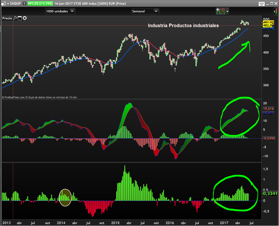279x226 pixels.
Task: Click the green 491,02 (+1,15%) quote
Action: click(40, 3)
